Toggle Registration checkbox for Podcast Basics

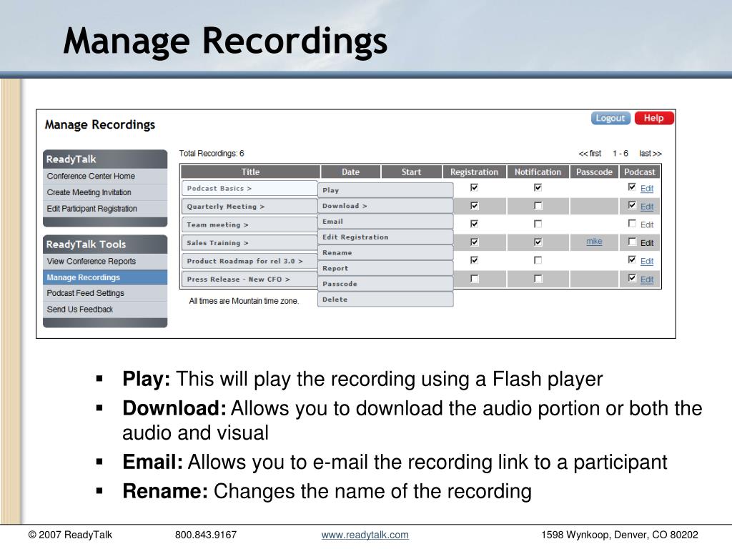click(475, 188)
